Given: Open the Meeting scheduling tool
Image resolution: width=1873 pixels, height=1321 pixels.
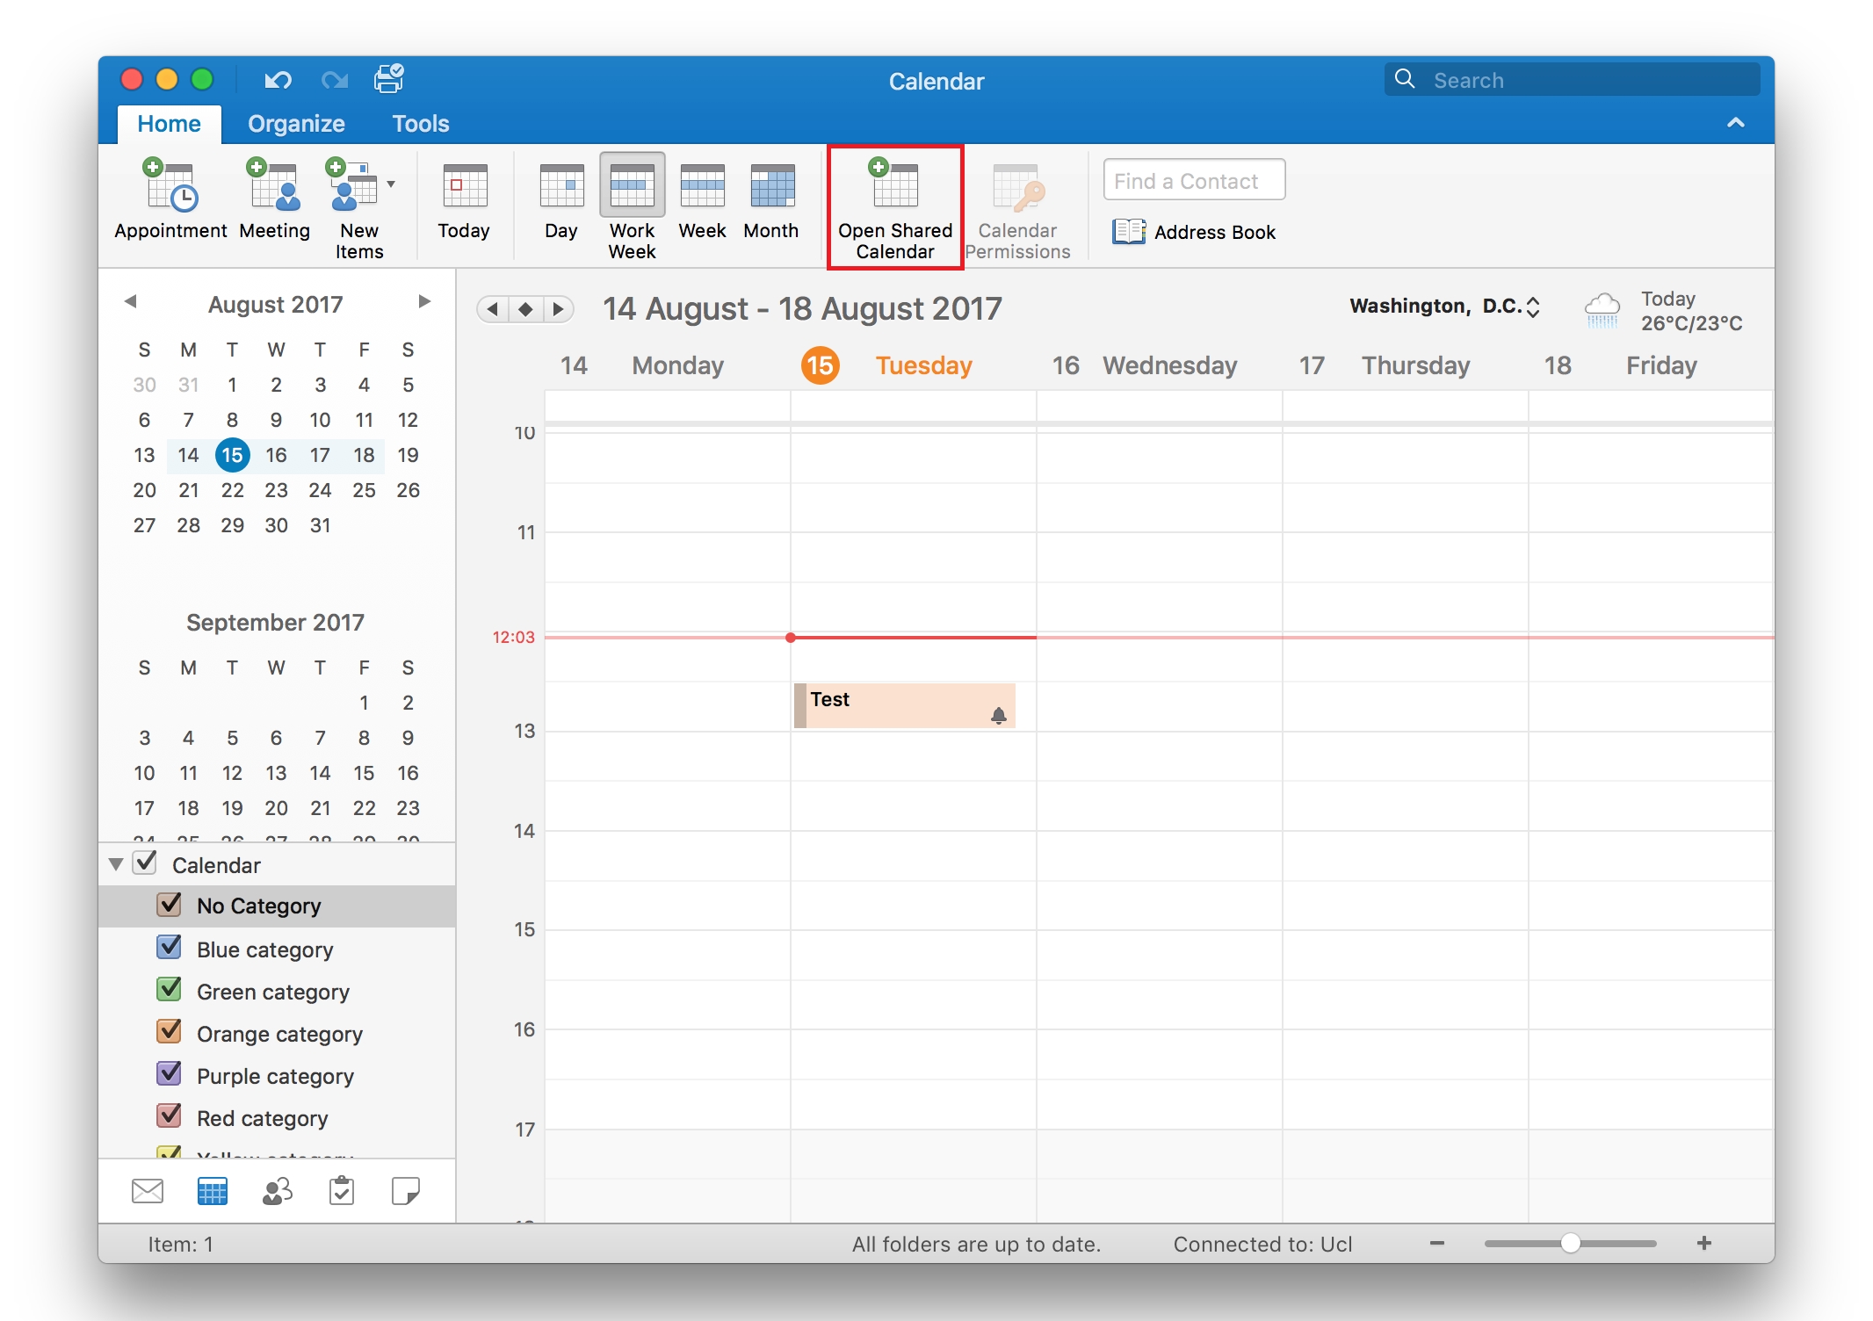Looking at the screenshot, I should click(274, 200).
